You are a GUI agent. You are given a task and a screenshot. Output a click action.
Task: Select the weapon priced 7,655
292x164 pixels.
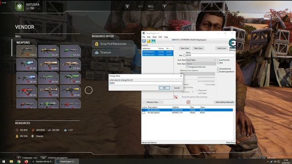tap(26, 51)
